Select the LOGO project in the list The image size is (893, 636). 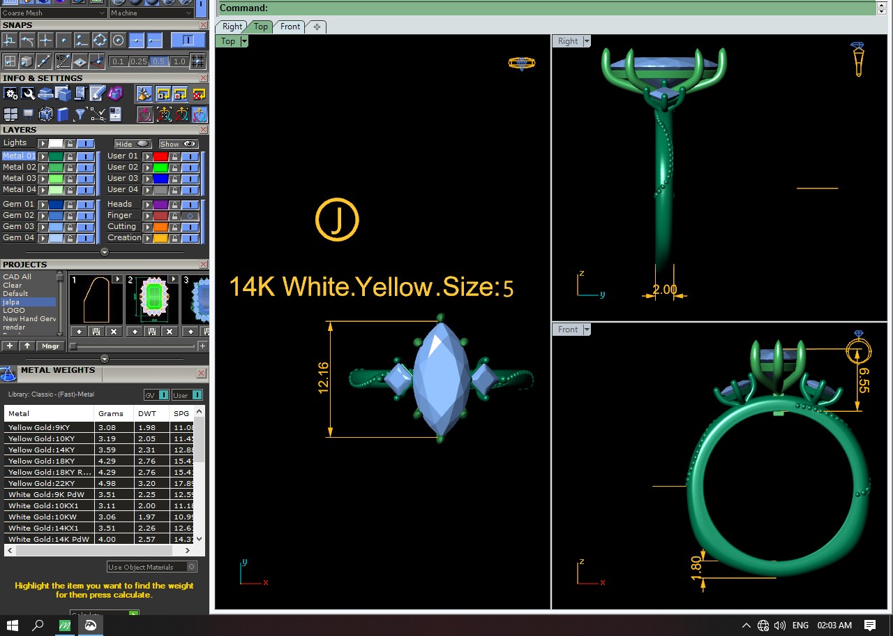point(14,311)
